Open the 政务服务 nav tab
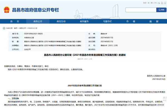 click(x=84, y=21)
